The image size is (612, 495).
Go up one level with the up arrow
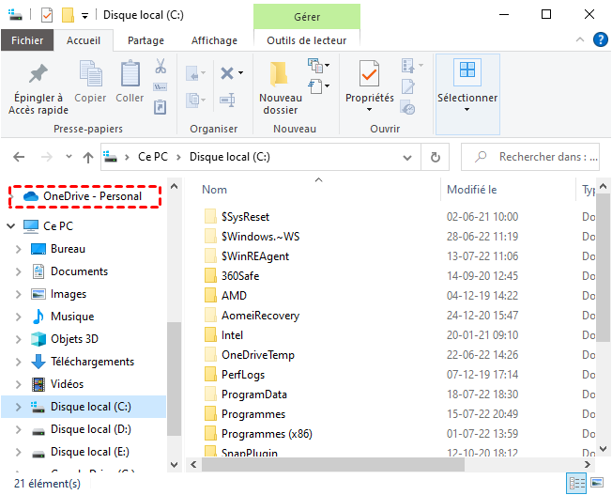coord(88,157)
